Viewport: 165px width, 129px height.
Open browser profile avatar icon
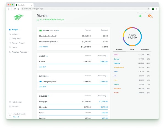(x=153, y=9)
